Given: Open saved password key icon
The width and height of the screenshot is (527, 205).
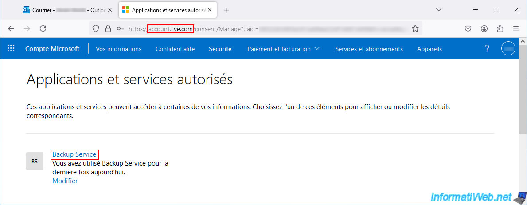Looking at the screenshot, I should [120, 28].
